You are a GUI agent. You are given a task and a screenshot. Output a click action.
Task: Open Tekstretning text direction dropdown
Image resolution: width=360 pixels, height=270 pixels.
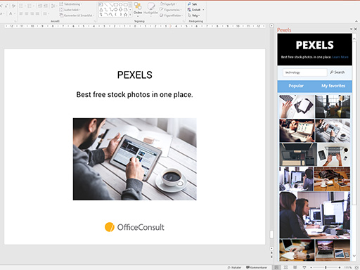pyautogui.click(x=70, y=4)
